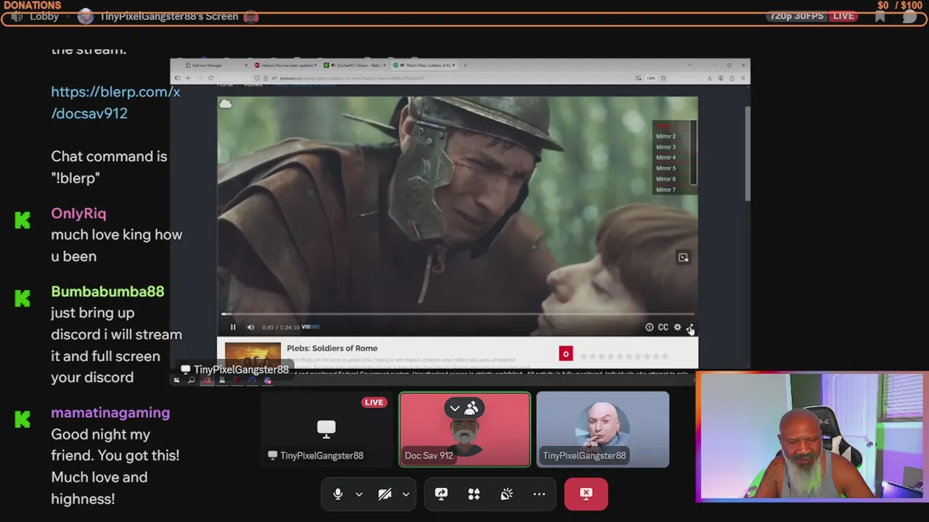The height and width of the screenshot is (522, 929).
Task: Open Bumbabumba88's chat profile
Action: pyautogui.click(x=107, y=291)
